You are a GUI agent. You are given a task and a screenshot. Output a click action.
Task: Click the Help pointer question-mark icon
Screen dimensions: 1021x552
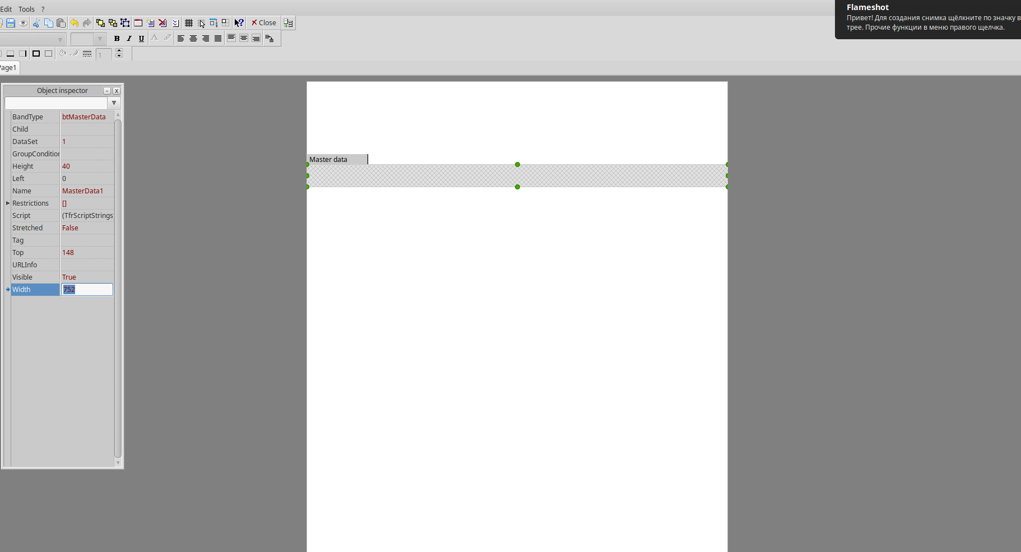pos(239,23)
